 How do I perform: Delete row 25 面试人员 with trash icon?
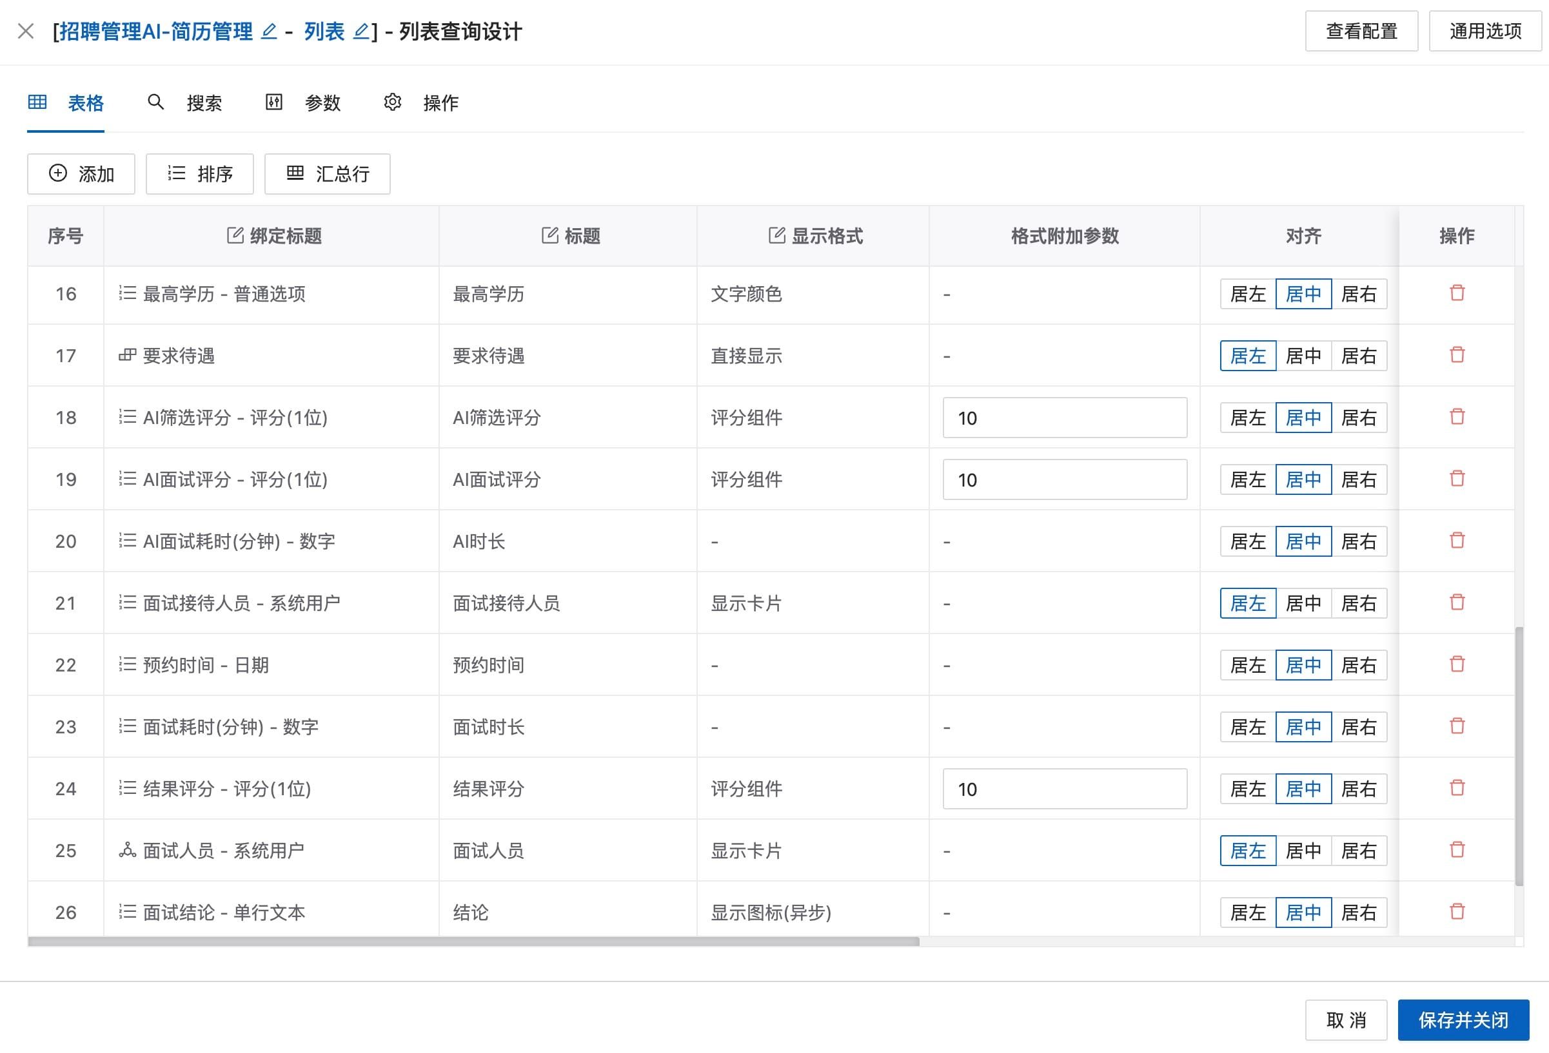click(x=1457, y=850)
